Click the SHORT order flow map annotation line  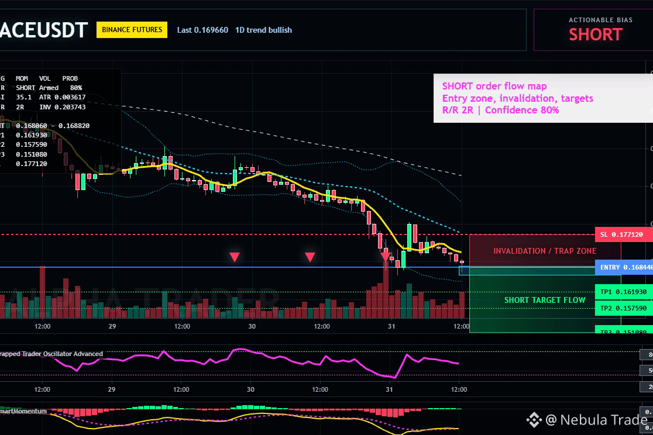494,86
